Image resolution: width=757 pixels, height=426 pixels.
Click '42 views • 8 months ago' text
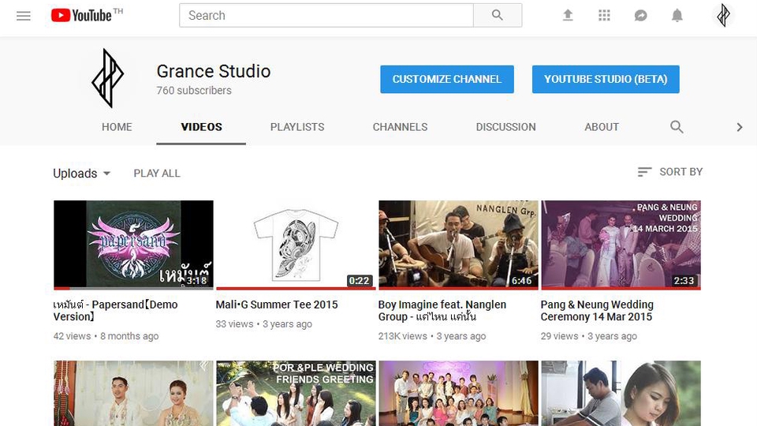tap(106, 336)
